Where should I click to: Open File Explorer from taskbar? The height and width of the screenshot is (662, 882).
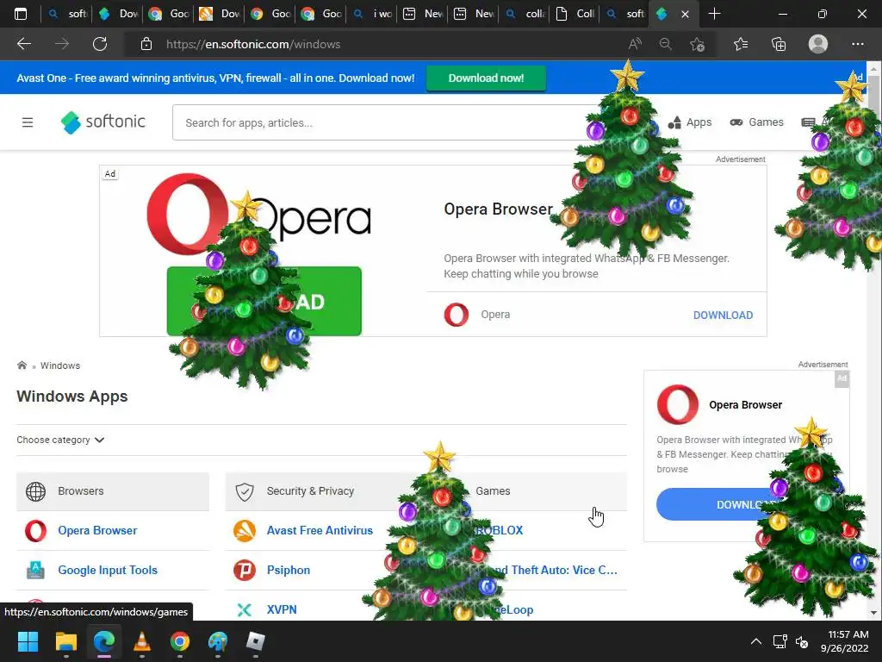click(65, 641)
